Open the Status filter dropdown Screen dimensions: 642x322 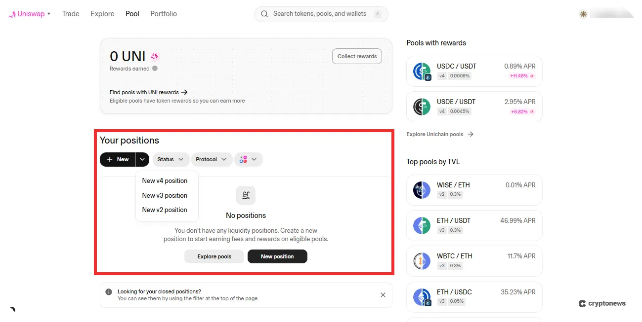click(x=171, y=159)
